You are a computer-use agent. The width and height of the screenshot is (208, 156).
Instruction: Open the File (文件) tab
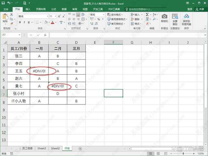[x=6, y=9]
